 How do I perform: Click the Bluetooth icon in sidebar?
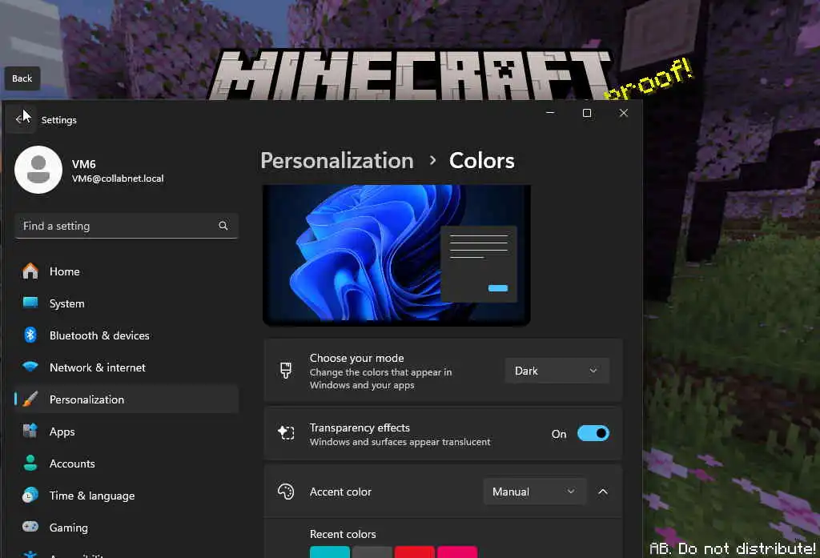point(30,335)
